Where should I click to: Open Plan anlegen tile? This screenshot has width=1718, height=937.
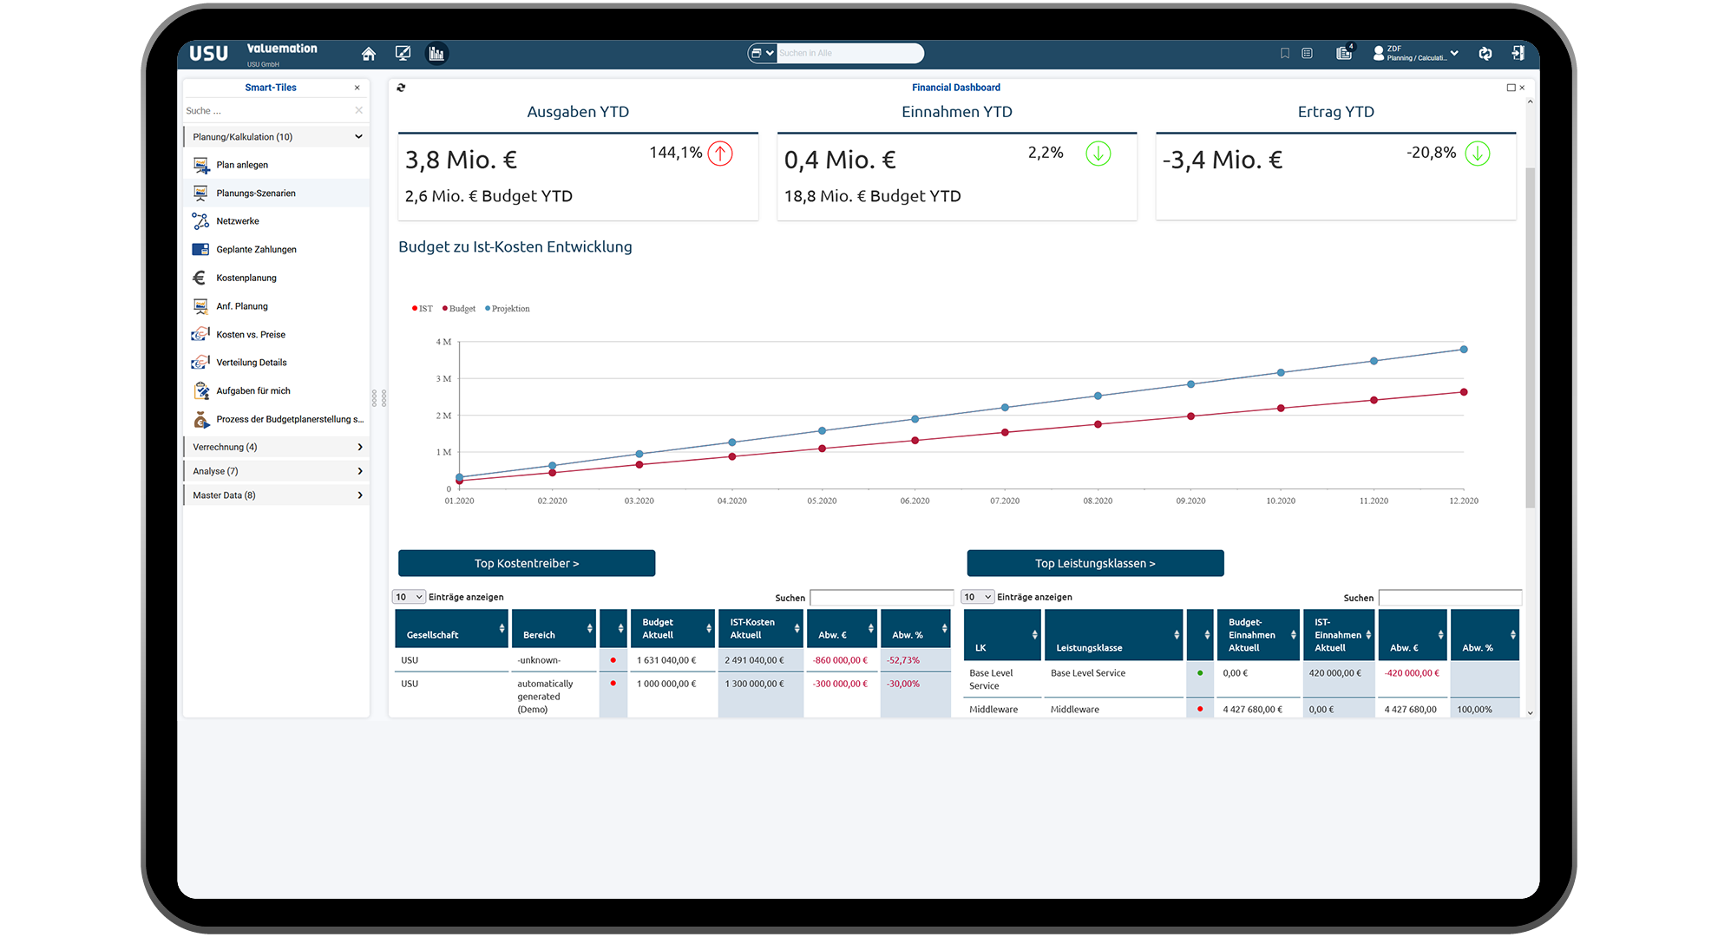click(276, 165)
